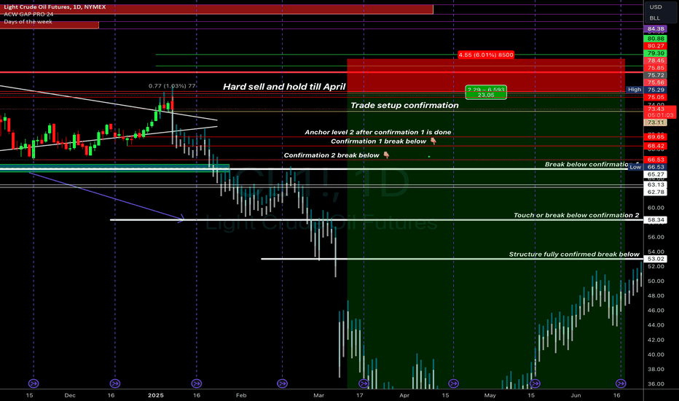Click the 0.77 (1.03%) 77 measurement label
The width and height of the screenshot is (679, 401).
(x=172, y=86)
